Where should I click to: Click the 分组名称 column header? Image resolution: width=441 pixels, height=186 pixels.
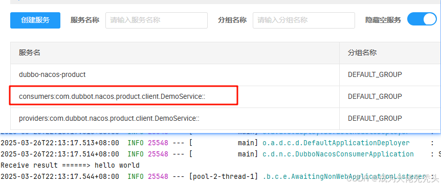362,52
